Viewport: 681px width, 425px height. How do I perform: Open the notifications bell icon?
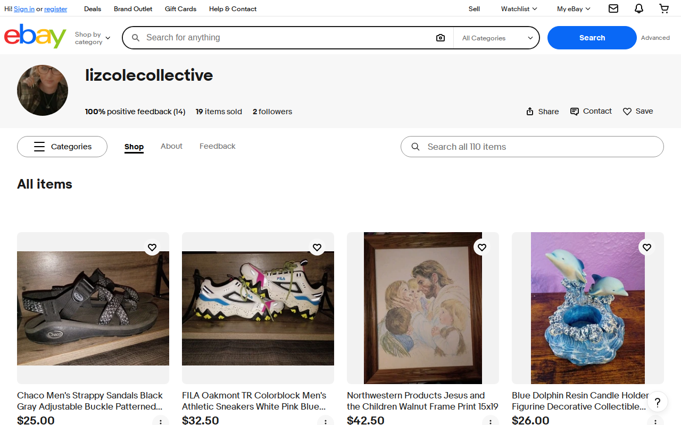pos(639,8)
